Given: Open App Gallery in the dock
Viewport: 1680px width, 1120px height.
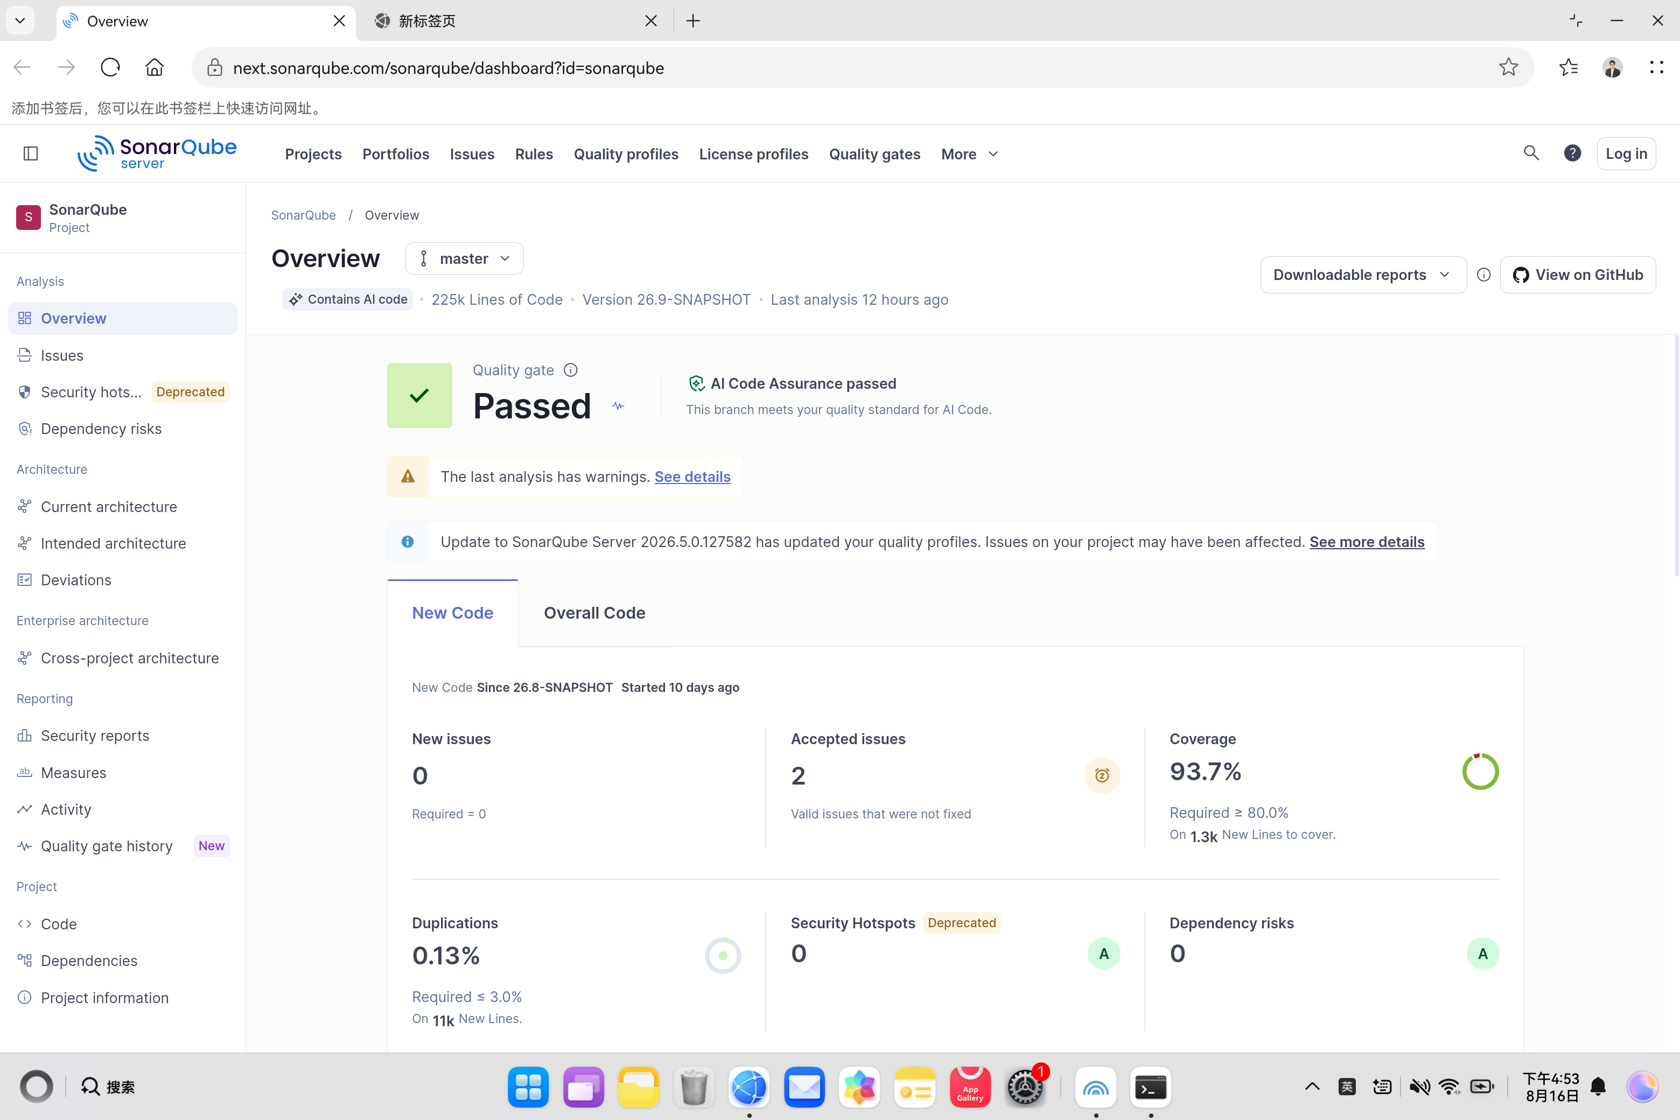Looking at the screenshot, I should tap(969, 1087).
